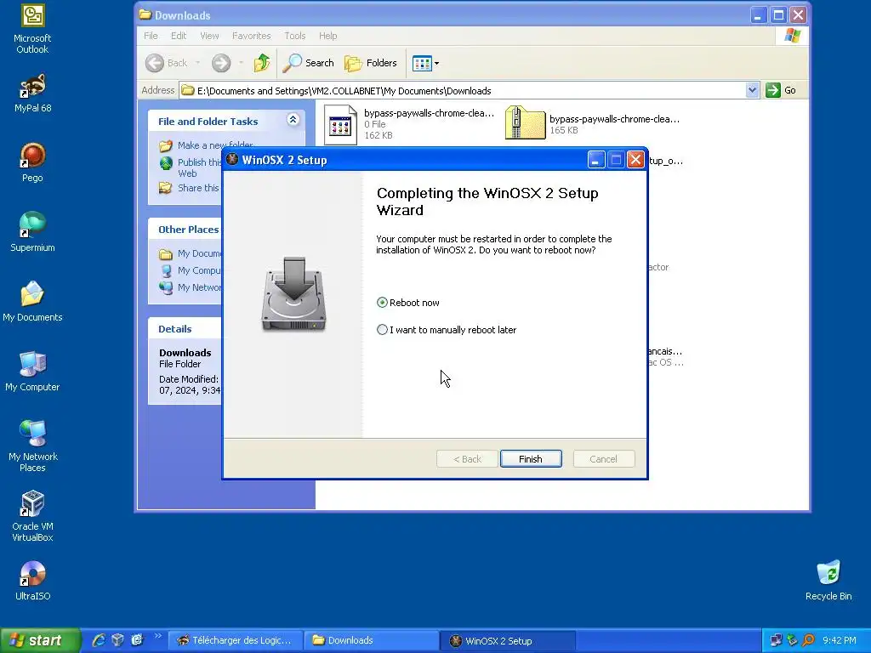Expand the Quick Launch overflow chevron
The height and width of the screenshot is (653, 871).
tap(157, 636)
